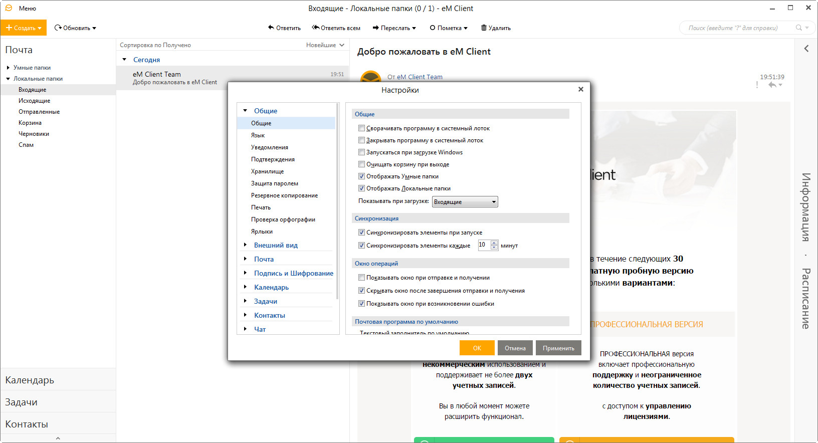The image size is (818, 443).
Task: Collapse the Сегодня message group
Action: [x=124, y=60]
